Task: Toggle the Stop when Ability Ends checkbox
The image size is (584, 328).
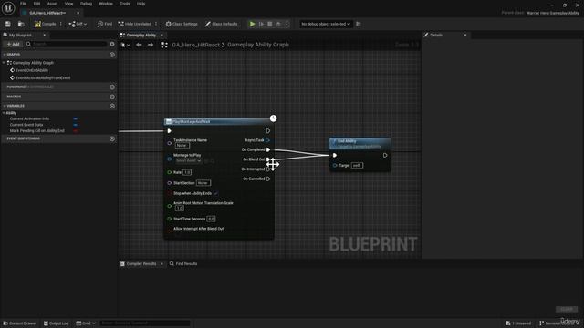Action: (215, 193)
